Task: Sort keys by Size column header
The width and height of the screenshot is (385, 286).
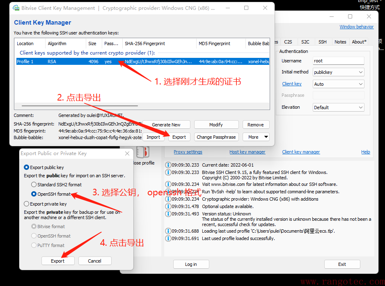Action: (94, 43)
